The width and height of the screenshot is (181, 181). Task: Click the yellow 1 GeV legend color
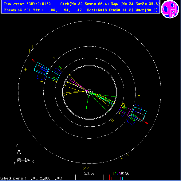pyautogui.click(x=113, y=174)
